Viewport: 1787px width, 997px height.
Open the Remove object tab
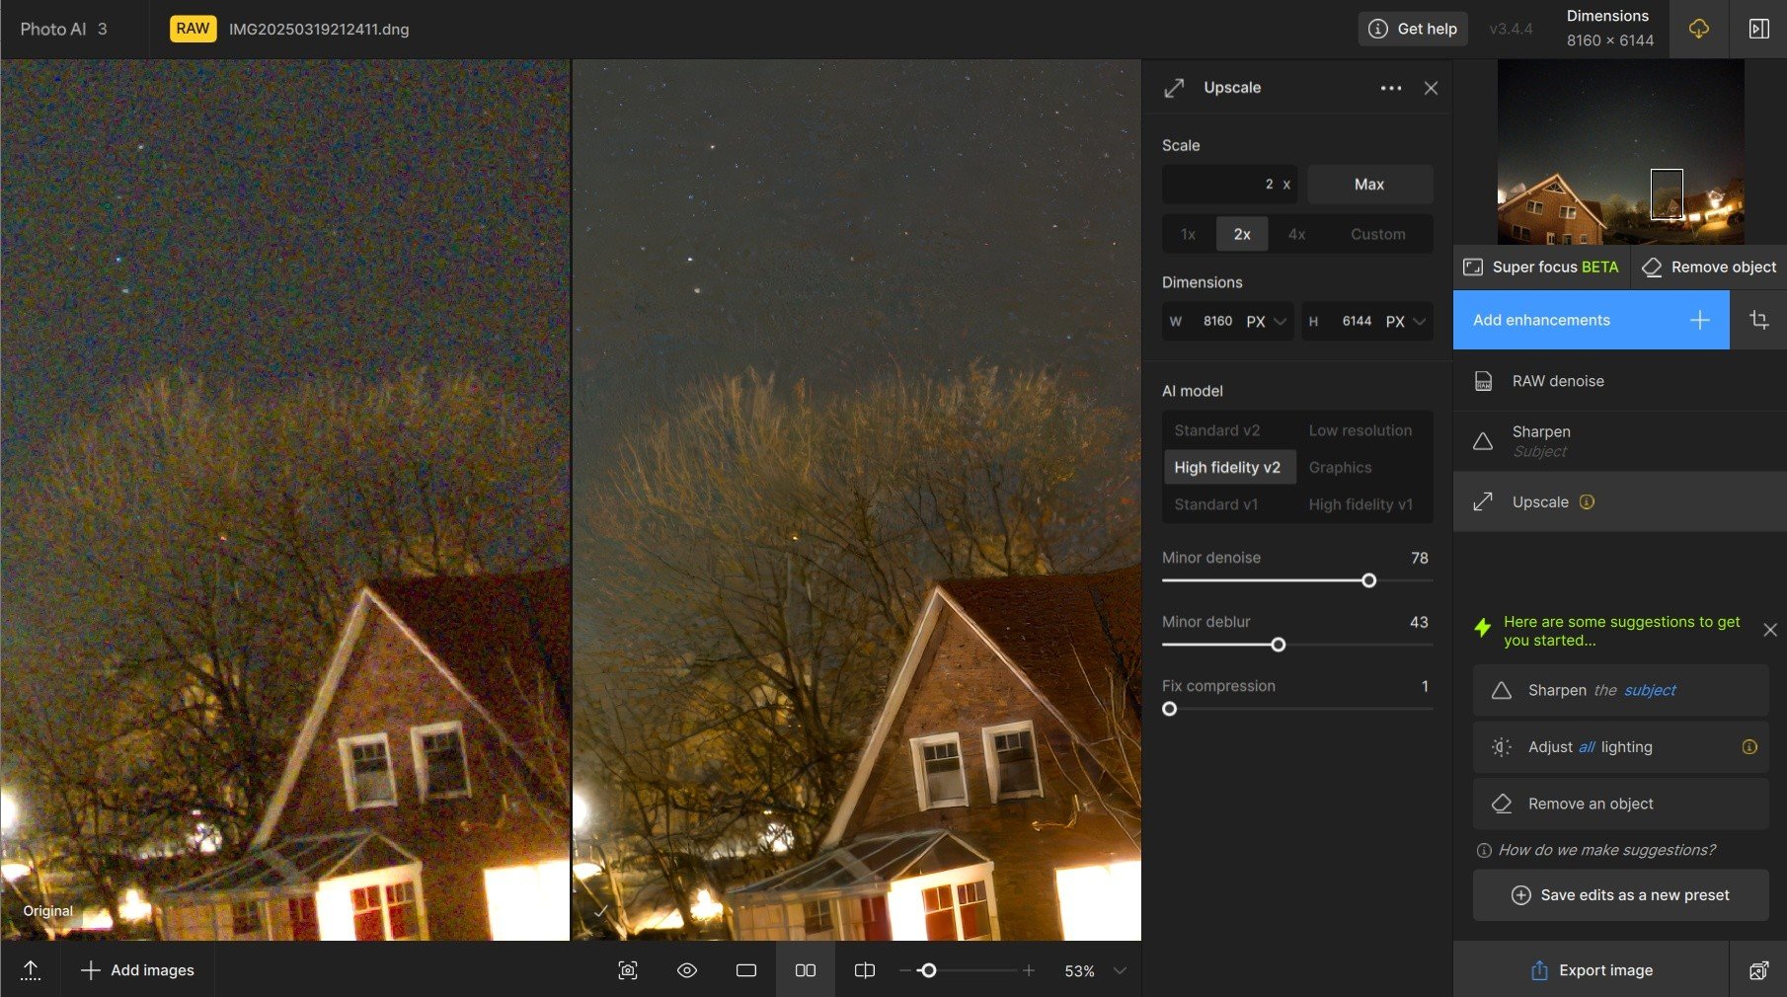point(1709,268)
